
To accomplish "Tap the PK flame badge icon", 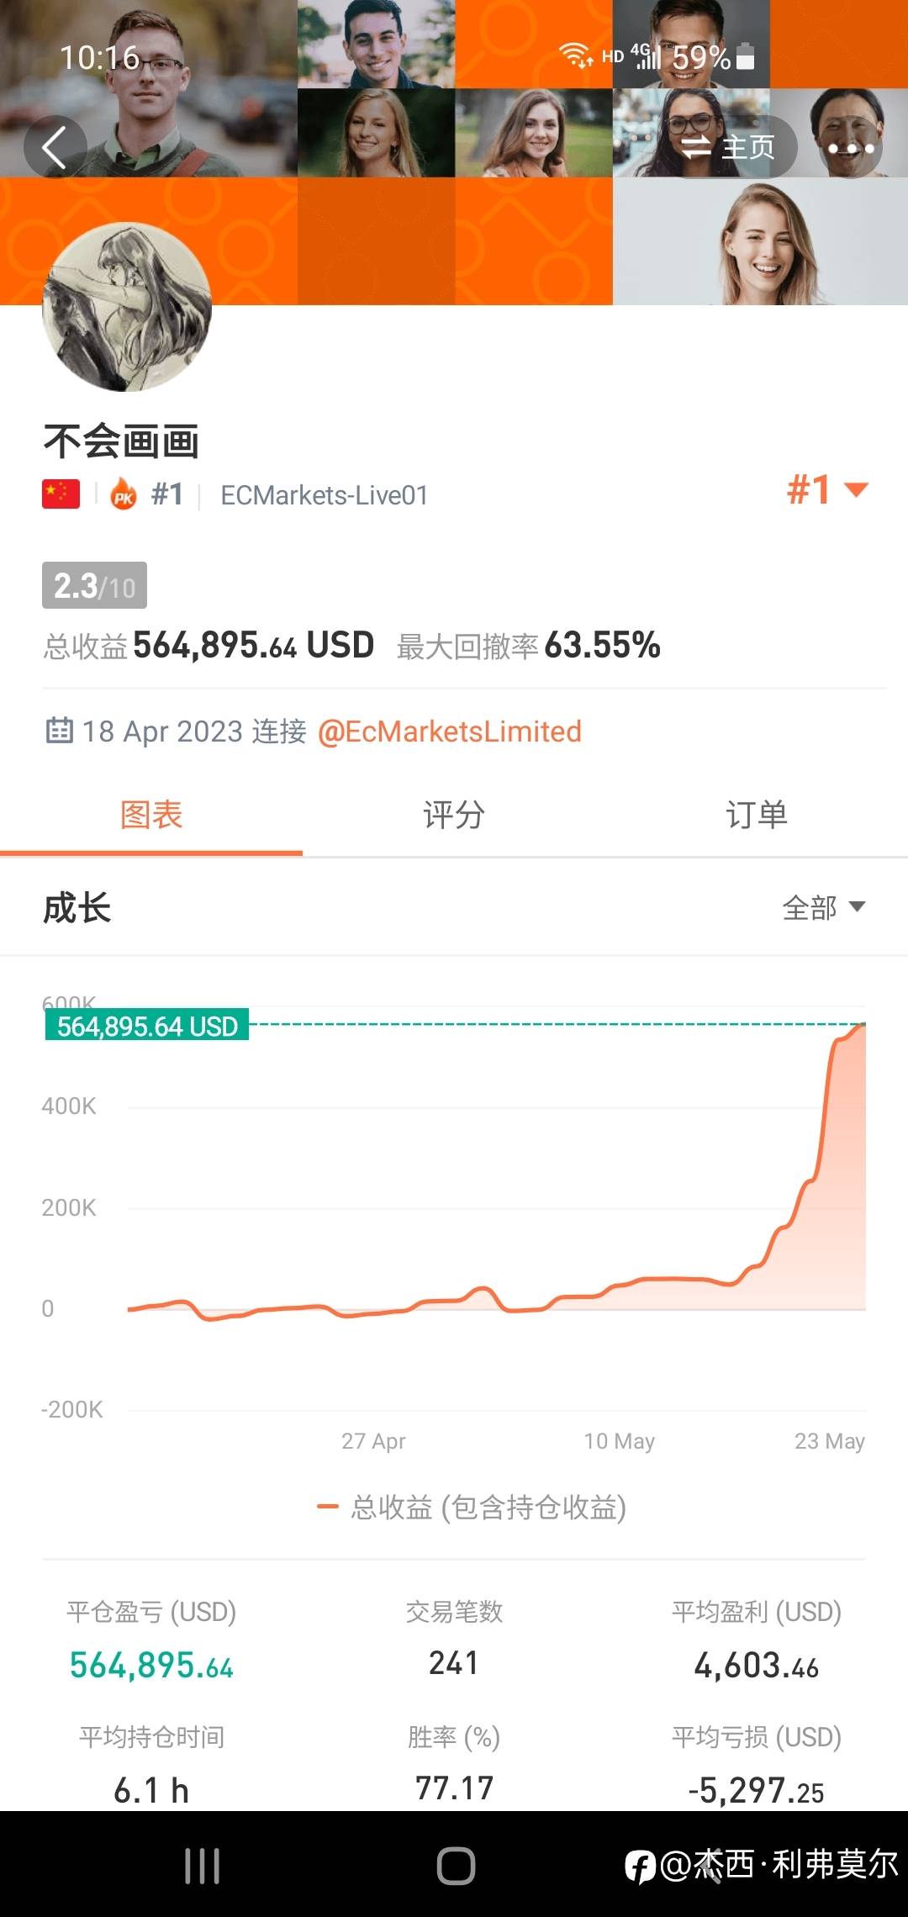I will click(124, 495).
